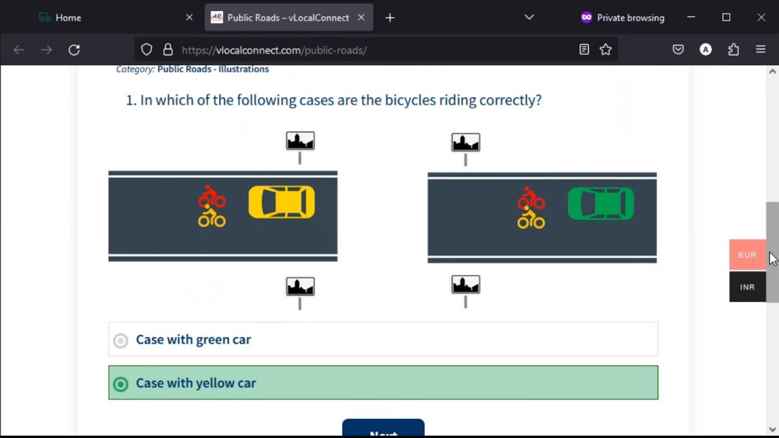Select radio button for green car case
The image size is (779, 438).
pos(121,341)
